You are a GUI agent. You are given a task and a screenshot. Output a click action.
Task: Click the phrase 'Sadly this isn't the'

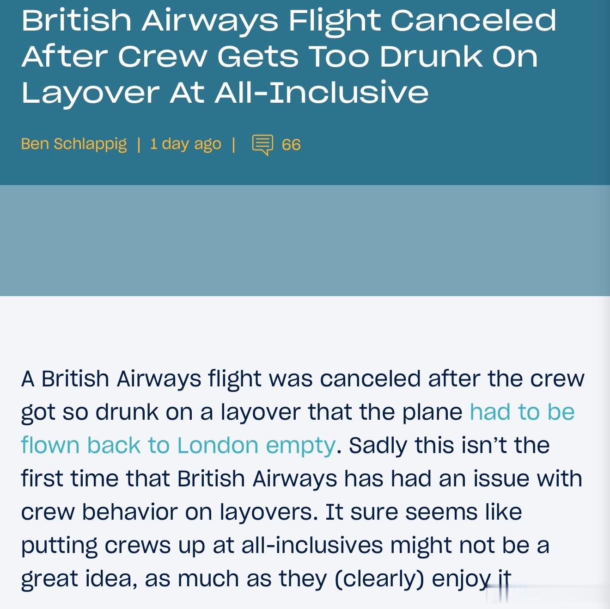[449, 445]
